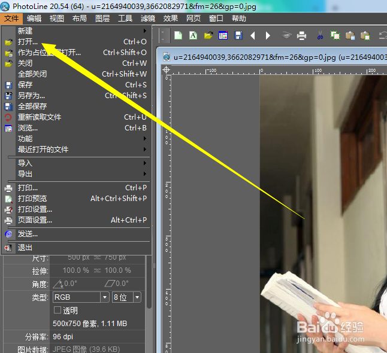The height and width of the screenshot is (353, 387).
Task: Open the 窗口 menu
Action: coord(216,19)
